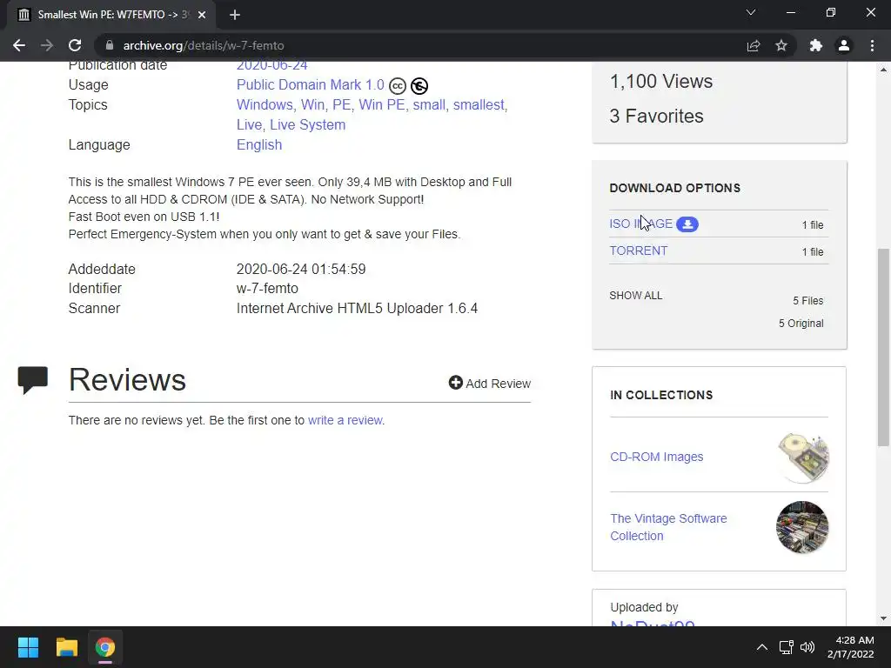Viewport: 891px width, 668px height.
Task: Open File Explorer from the taskbar
Action: 66,647
